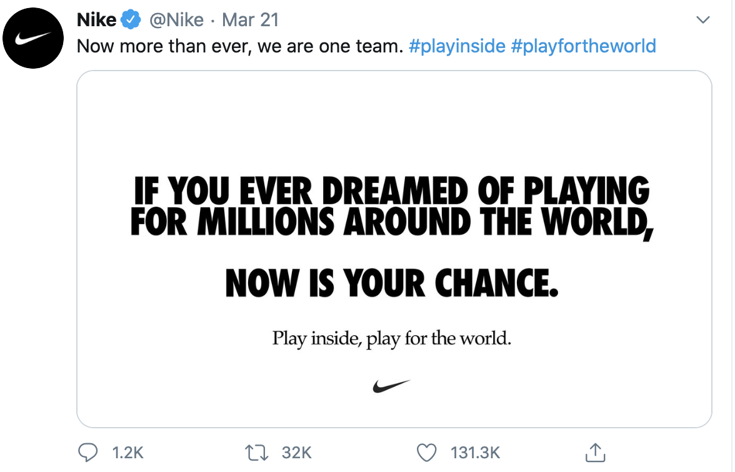Screen dimensions: 735x472
Task: Like the tweet with the heart icon
Action: [x=426, y=452]
